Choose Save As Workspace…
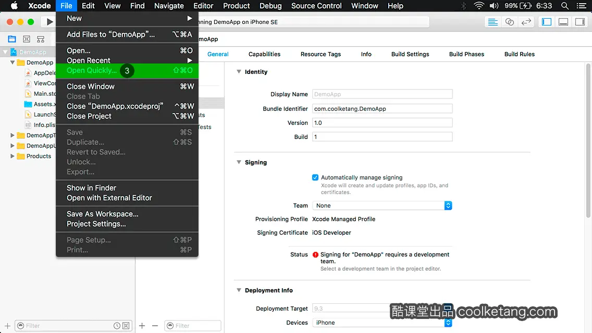The height and width of the screenshot is (333, 592). point(127,214)
